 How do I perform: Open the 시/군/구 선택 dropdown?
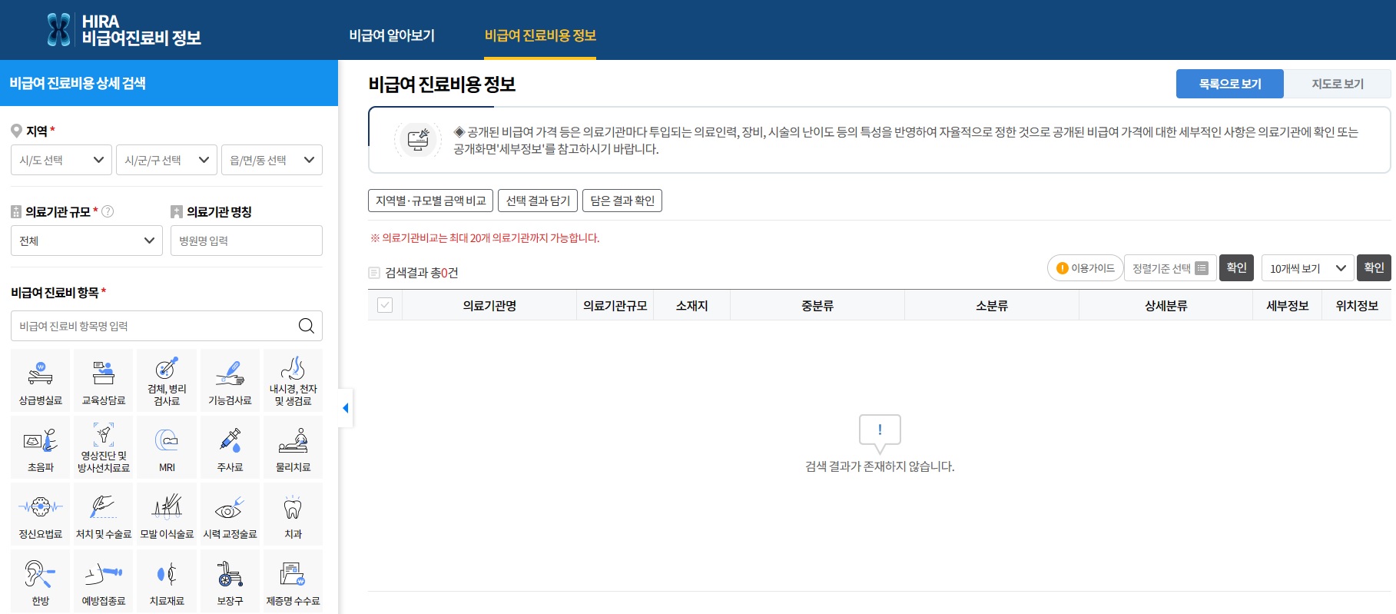coord(167,160)
